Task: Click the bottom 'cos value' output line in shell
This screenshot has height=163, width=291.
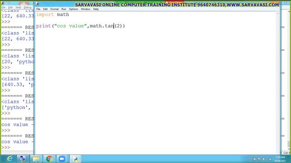Action: click(x=18, y=142)
